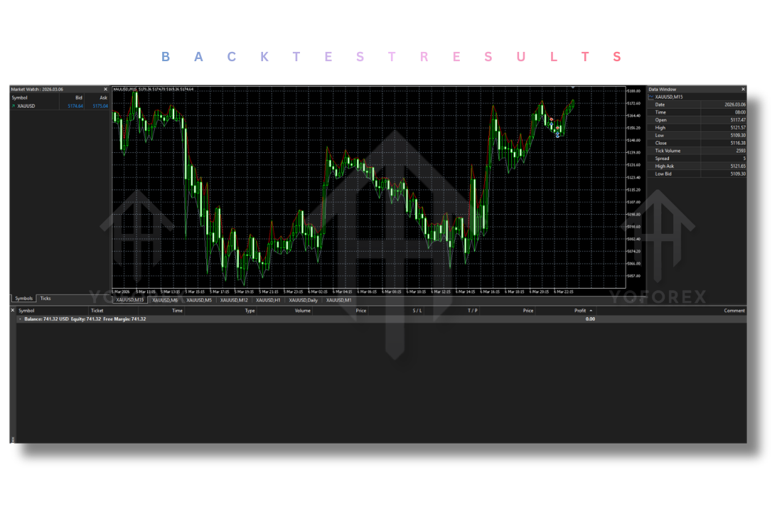
Task: Collapse the Balance summary row bullet
Action: point(20,319)
